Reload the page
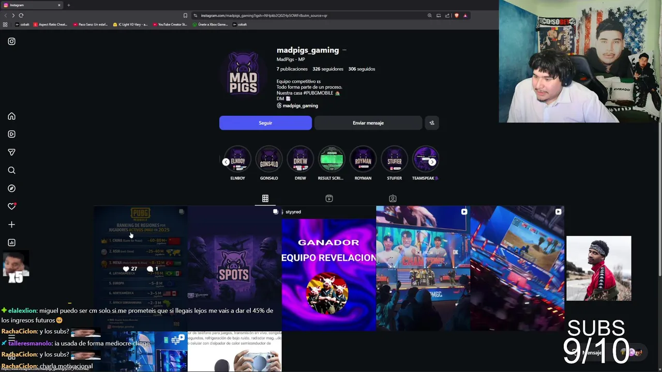The width and height of the screenshot is (662, 372). (21, 16)
